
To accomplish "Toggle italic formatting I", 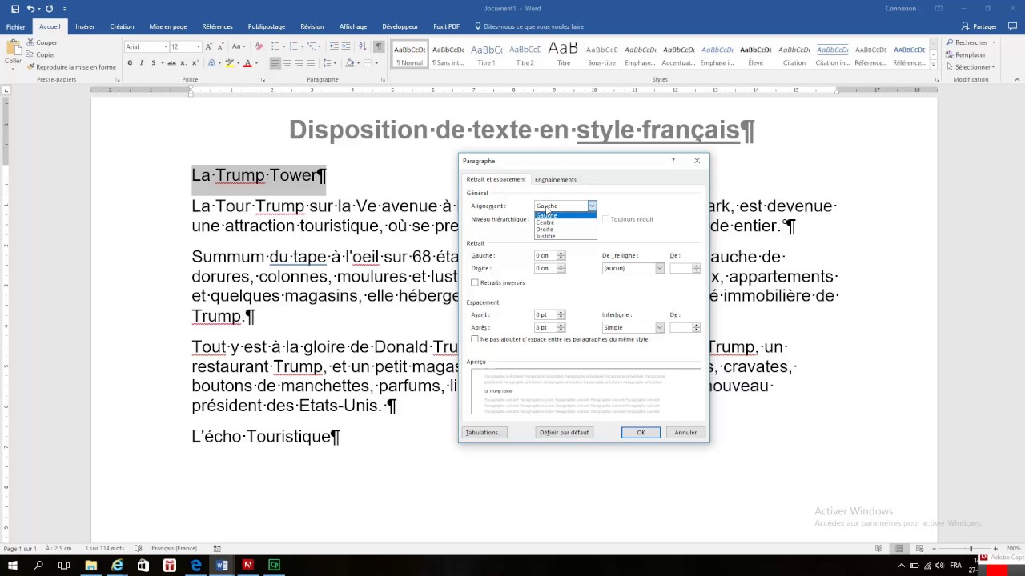I will 142,63.
